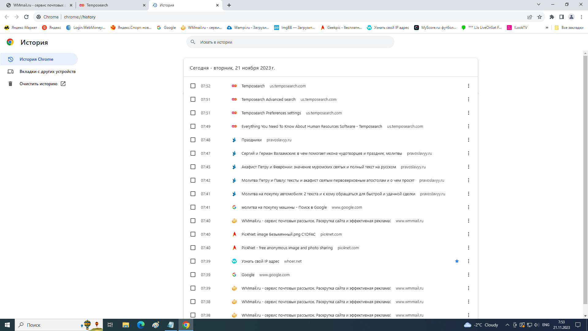
Task: Open more actions for Human Resources Software entry
Action: click(x=468, y=126)
